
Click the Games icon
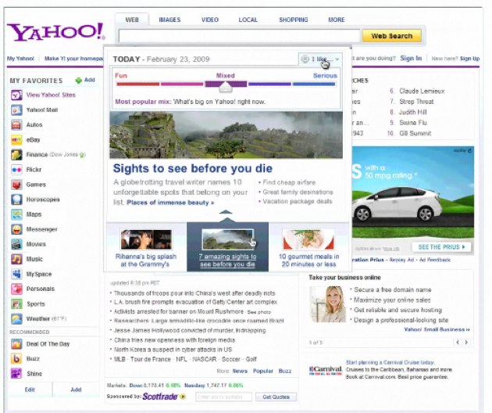[x=16, y=185]
